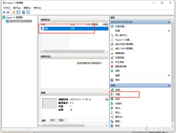The width and height of the screenshot is (176, 133).
Task: Open 操作(A) menu
Action: click(17, 8)
